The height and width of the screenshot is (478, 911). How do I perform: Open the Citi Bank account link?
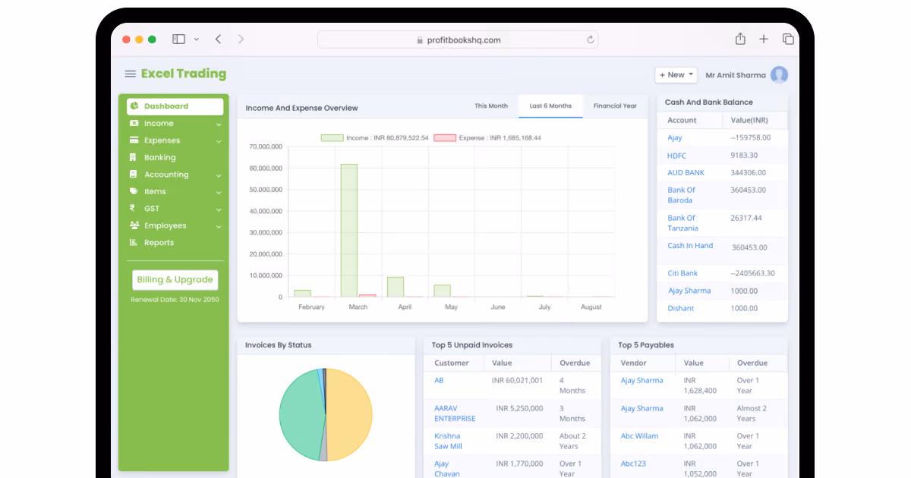[682, 273]
